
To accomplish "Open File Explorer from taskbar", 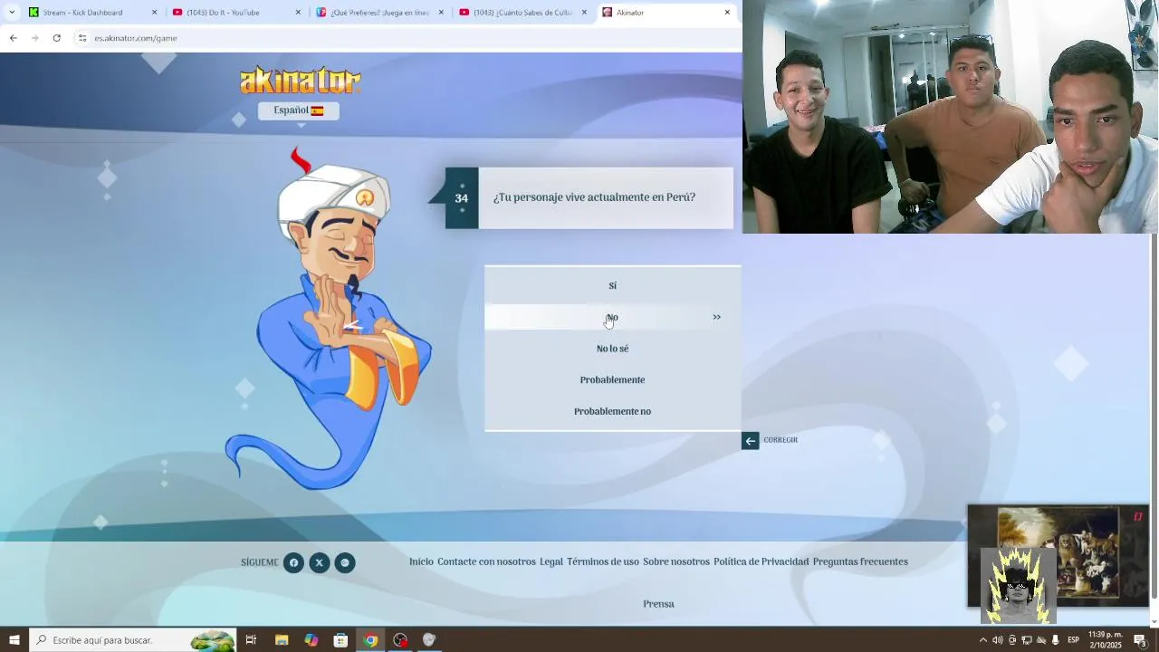I will coord(282,640).
